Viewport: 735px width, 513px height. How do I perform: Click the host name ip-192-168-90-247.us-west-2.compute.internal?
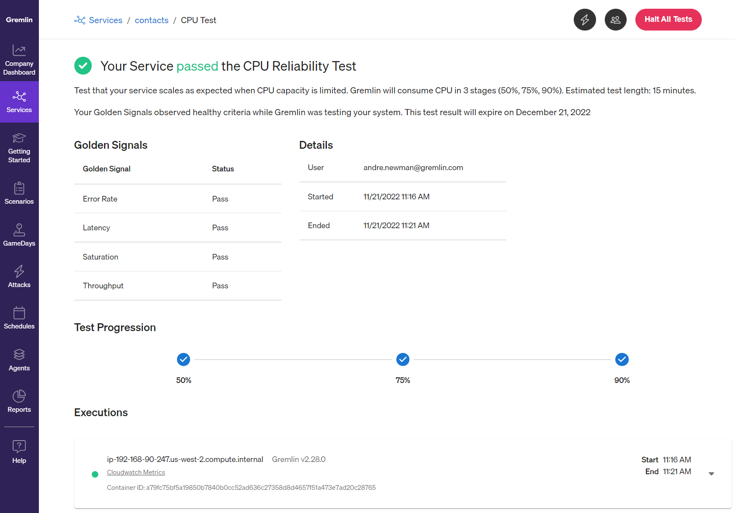(x=185, y=459)
